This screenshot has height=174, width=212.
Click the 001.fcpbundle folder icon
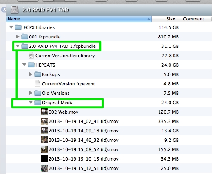[24, 37]
